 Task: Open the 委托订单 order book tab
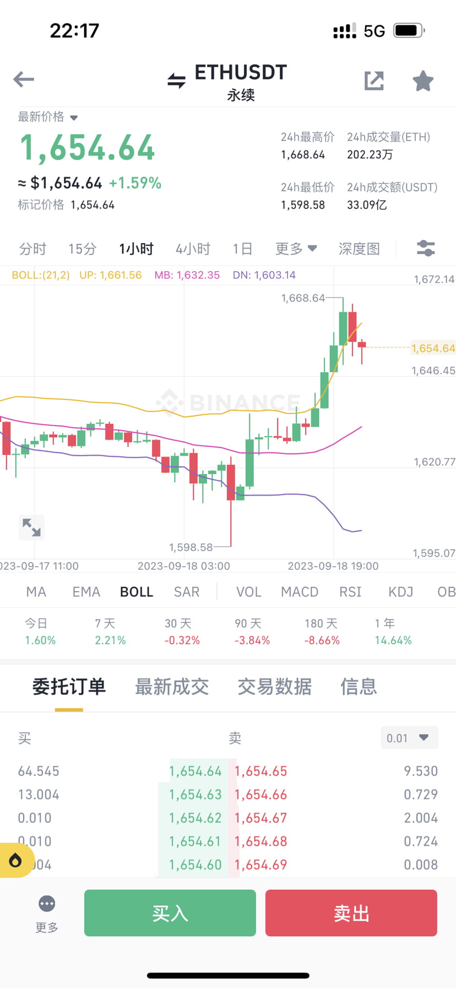click(69, 687)
